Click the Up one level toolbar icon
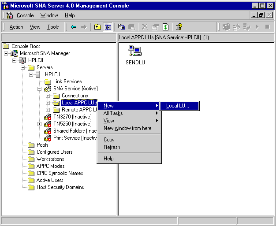This screenshot has height=226, width=276. [x=98, y=27]
